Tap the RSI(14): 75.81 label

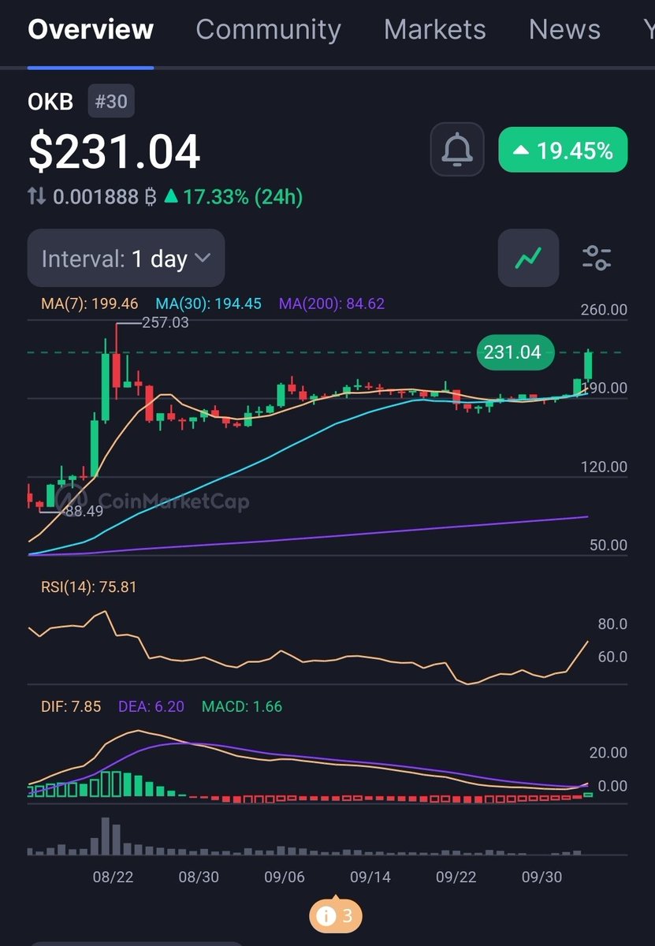(x=88, y=587)
